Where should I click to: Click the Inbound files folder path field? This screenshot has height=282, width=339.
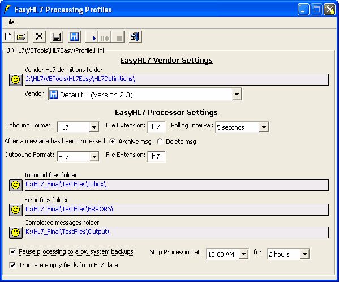coord(177,185)
